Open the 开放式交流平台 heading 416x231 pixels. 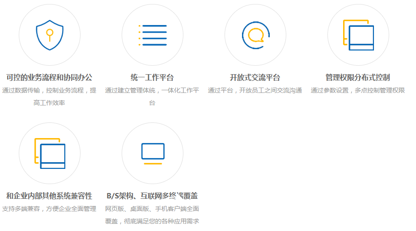pos(255,77)
